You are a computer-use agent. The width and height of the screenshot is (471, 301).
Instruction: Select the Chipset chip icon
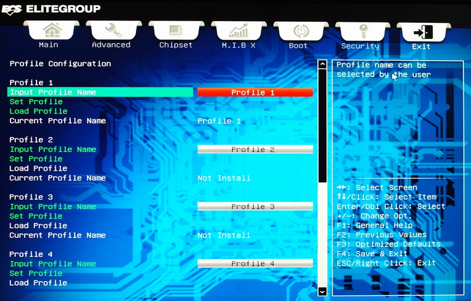point(176,31)
